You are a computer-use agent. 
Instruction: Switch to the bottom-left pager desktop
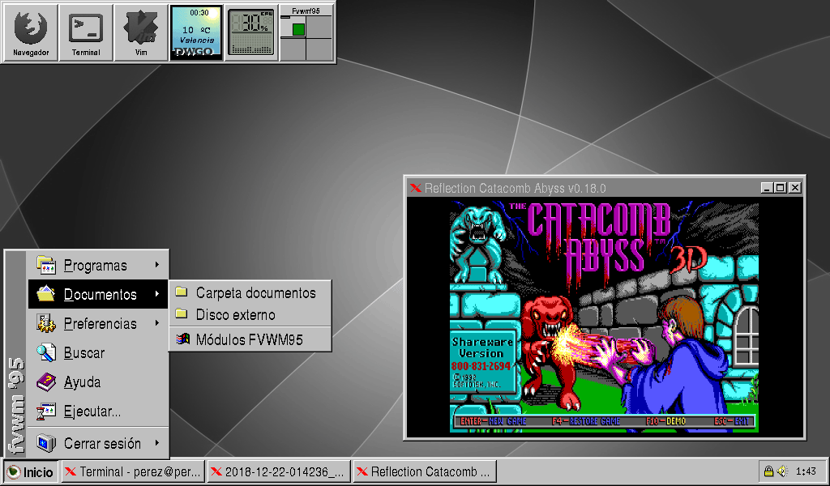point(293,49)
